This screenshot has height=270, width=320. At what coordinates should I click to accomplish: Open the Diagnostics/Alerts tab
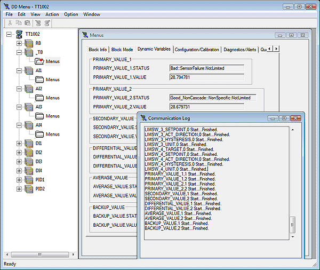click(x=239, y=50)
